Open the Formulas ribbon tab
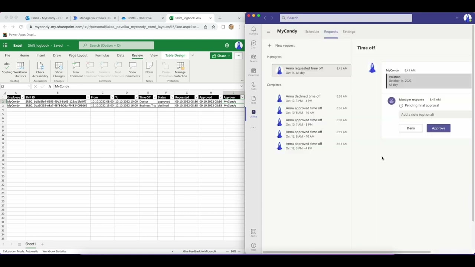Screen dimensions: 475x267 (102, 55)
